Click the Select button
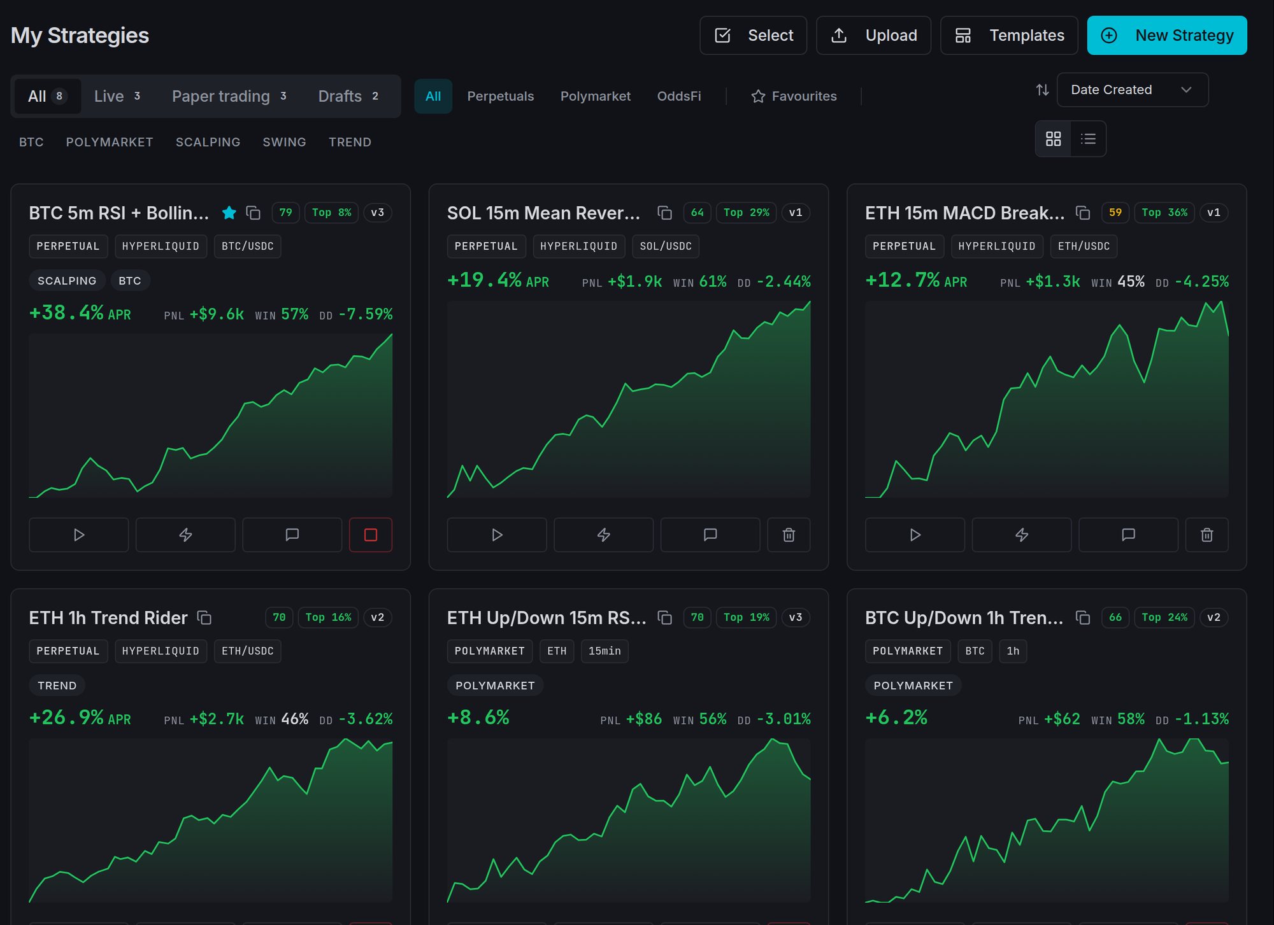1274x925 pixels. pos(754,36)
